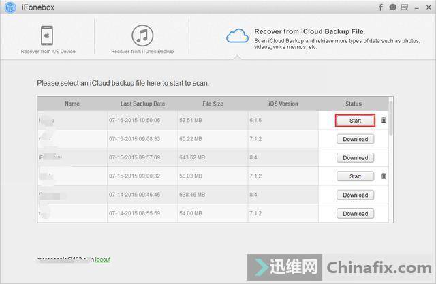The image size is (436, 284).
Task: Close the iFonebox window
Action: point(429,7)
